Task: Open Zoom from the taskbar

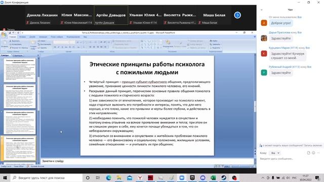Action: pyautogui.click(x=182, y=177)
